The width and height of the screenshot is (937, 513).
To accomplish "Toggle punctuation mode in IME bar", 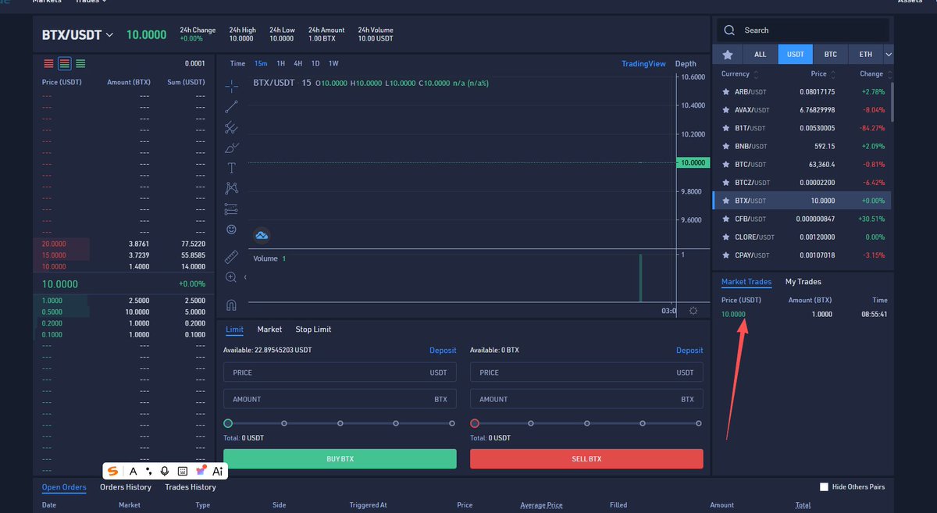I will pyautogui.click(x=149, y=471).
